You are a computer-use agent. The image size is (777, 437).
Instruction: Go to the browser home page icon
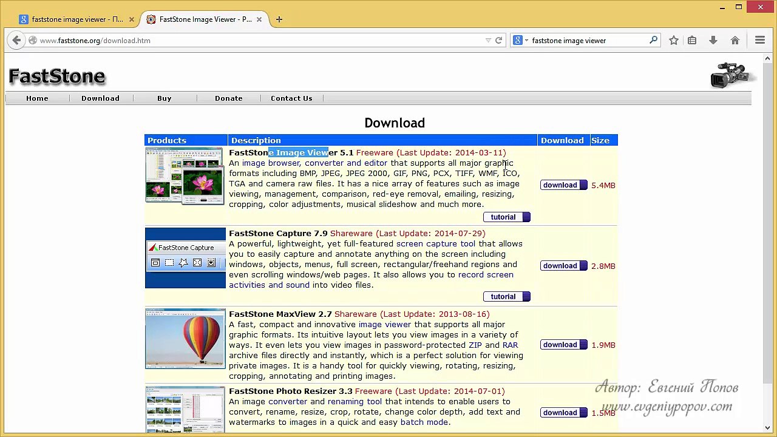coord(735,41)
